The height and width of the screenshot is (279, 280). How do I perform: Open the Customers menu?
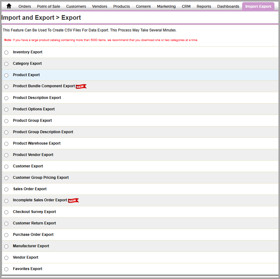click(x=76, y=6)
